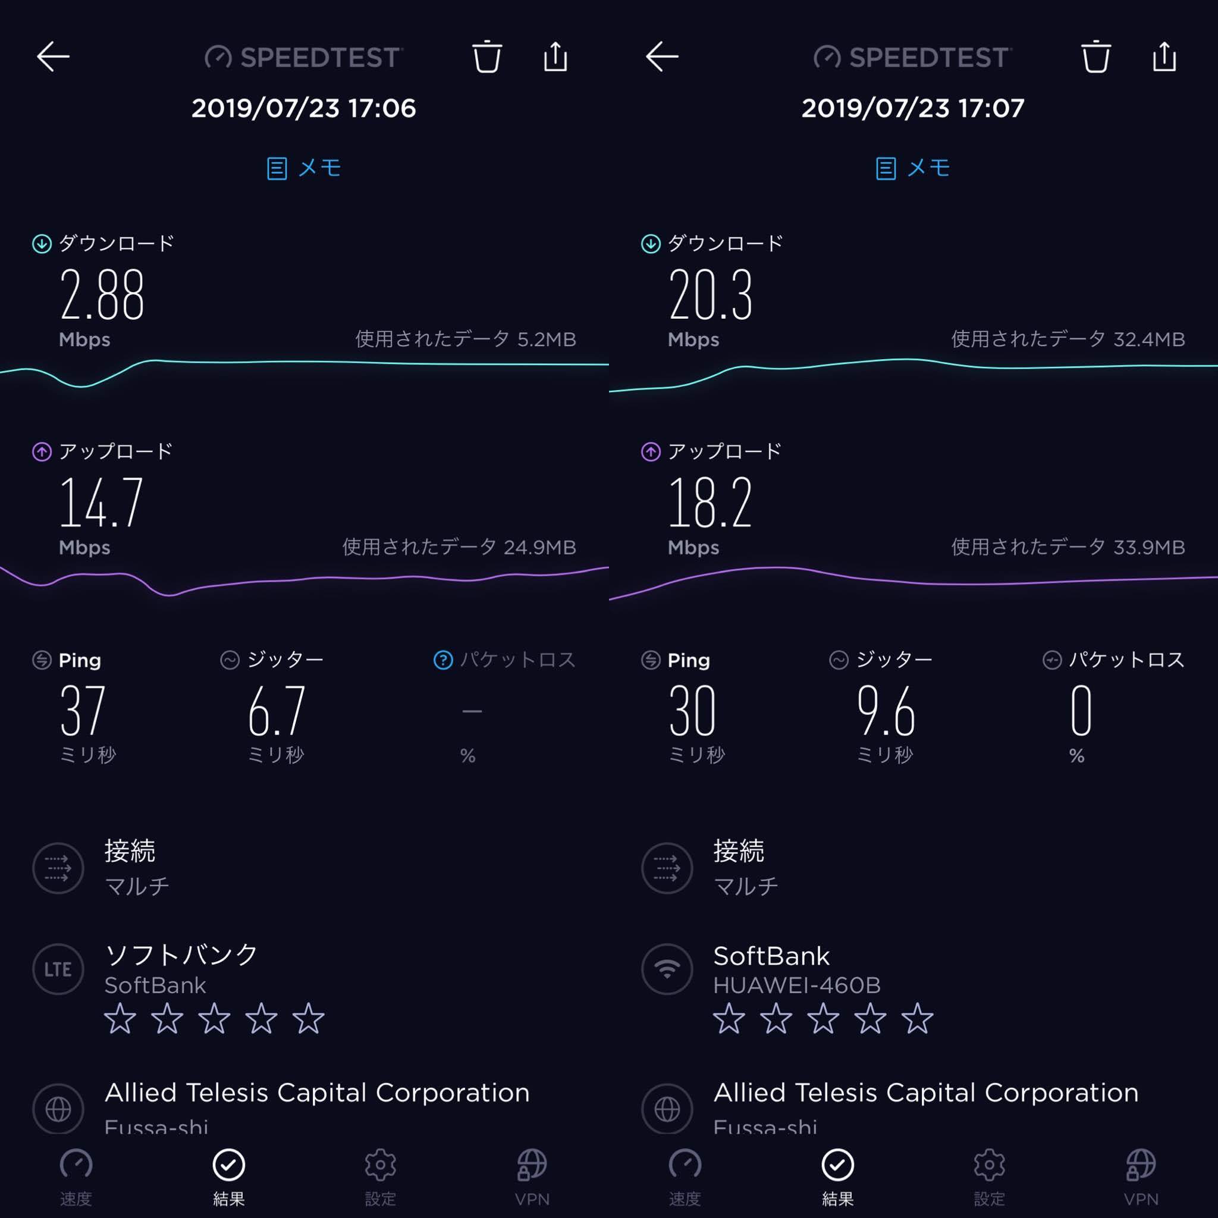Screen dimensions: 1218x1218
Task: Give HUAWEI-460B the third star rating
Action: click(823, 1019)
